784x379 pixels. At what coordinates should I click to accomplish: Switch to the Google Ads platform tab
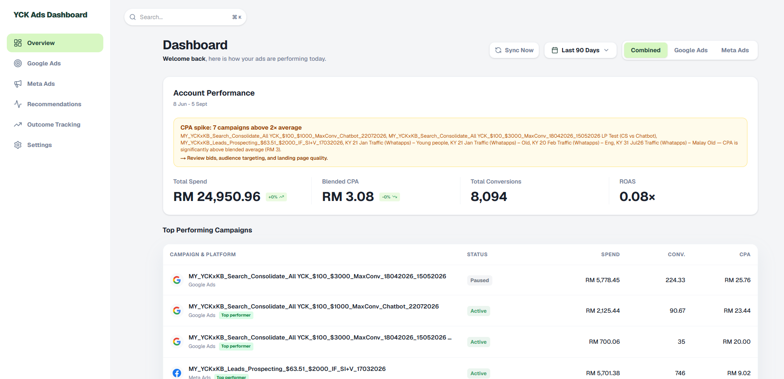[x=690, y=50]
